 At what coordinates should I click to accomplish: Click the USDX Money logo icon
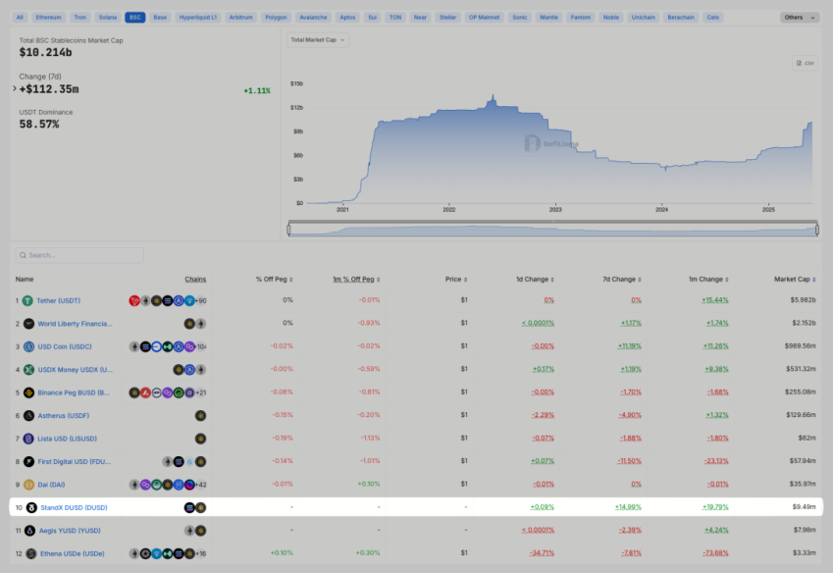[28, 370]
